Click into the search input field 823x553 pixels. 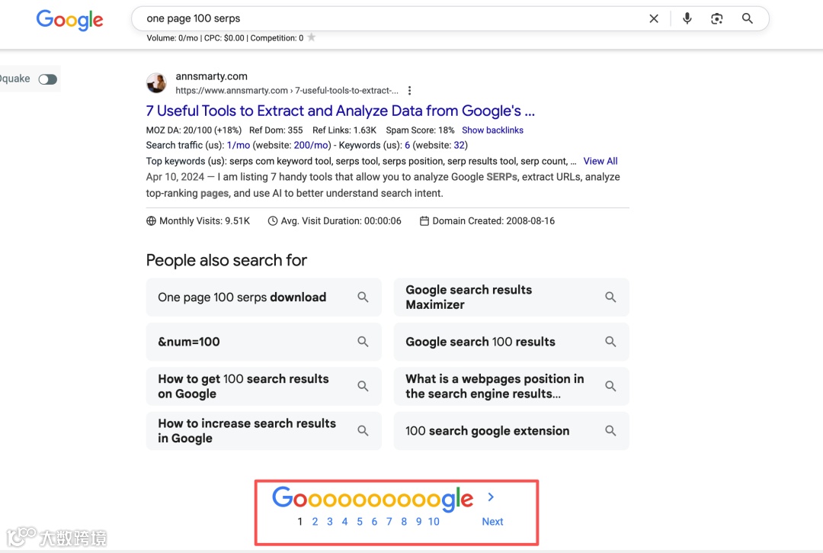click(389, 19)
